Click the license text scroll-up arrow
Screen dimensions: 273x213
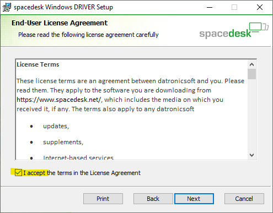(251, 64)
